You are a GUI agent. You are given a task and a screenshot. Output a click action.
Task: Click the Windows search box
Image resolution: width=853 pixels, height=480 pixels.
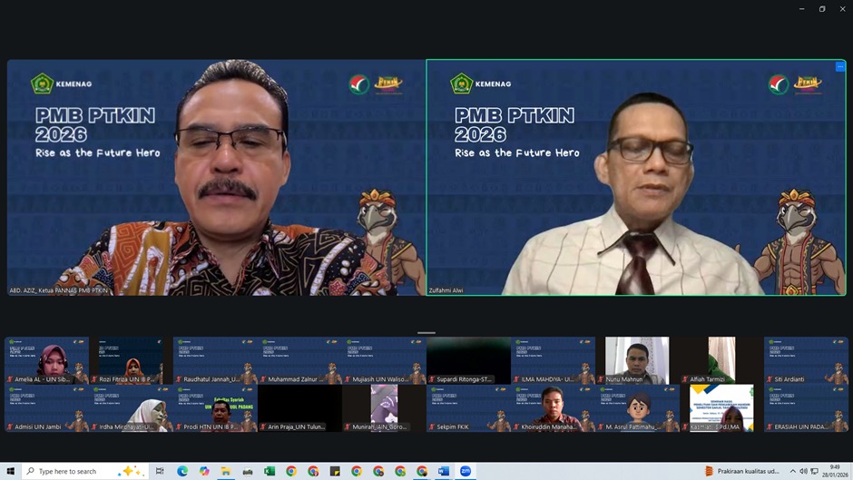[x=77, y=471]
